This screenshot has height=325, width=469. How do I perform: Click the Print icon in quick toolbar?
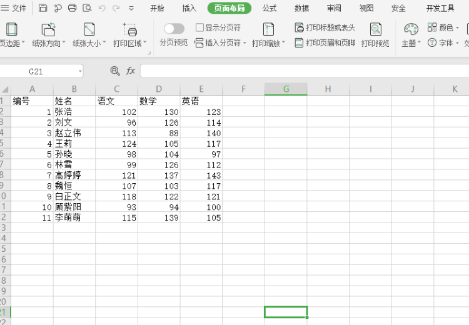[x=73, y=8]
